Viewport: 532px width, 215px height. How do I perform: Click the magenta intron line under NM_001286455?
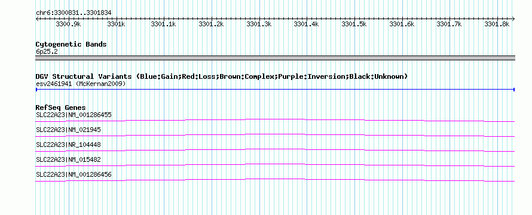[275, 120]
